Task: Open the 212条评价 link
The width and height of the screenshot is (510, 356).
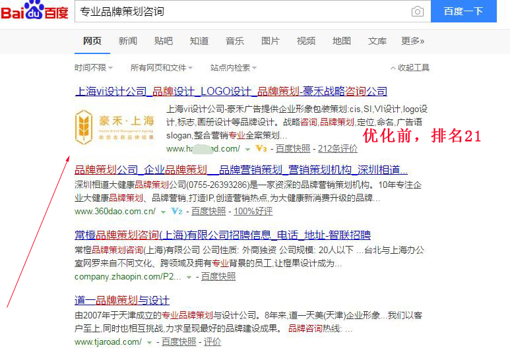Action: (338, 148)
